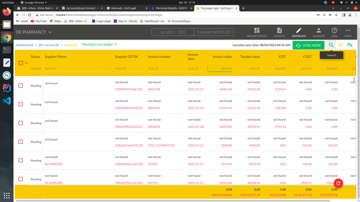Open the GSTIN 33AAGFP6093E1Z9 selector
This screenshot has height=202, width=360.
tap(214, 32)
